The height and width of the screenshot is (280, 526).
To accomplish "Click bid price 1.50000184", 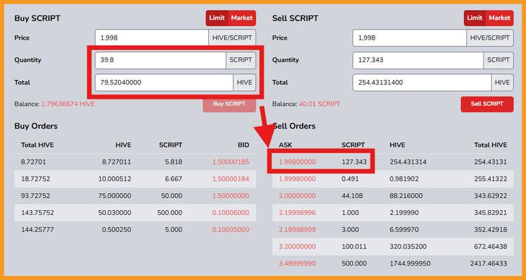I will pyautogui.click(x=231, y=179).
